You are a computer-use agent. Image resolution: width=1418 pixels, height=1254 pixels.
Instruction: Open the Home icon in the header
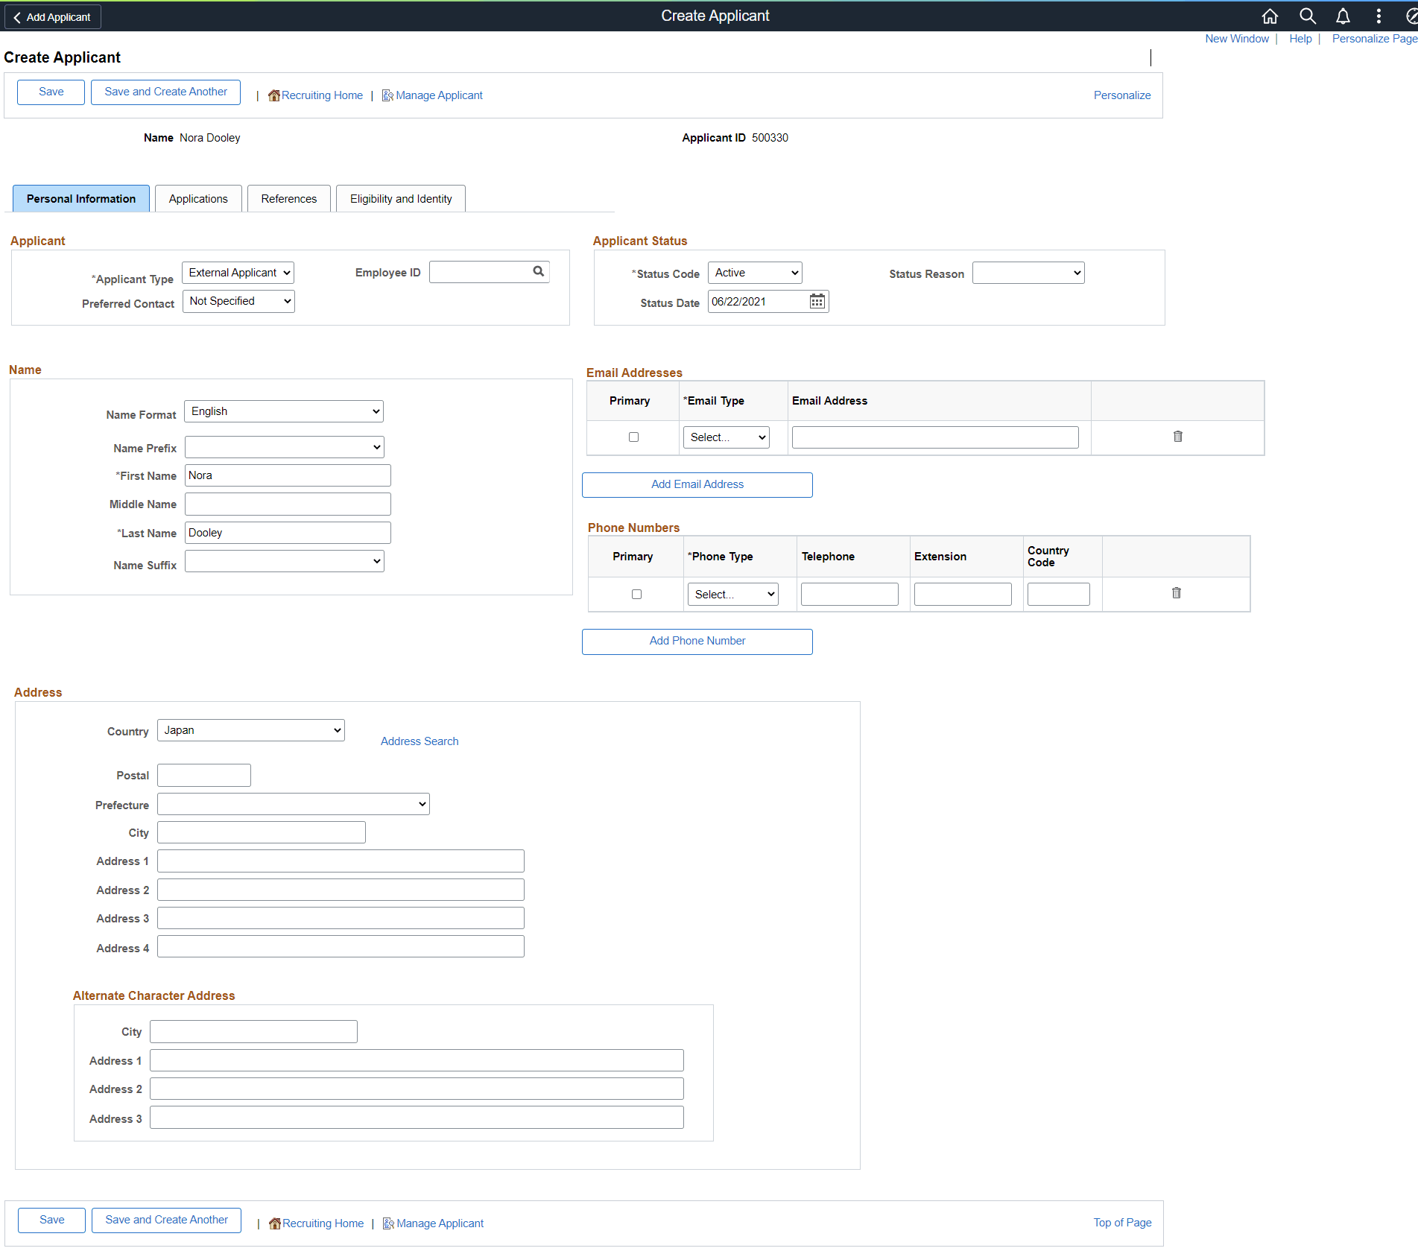click(1270, 16)
